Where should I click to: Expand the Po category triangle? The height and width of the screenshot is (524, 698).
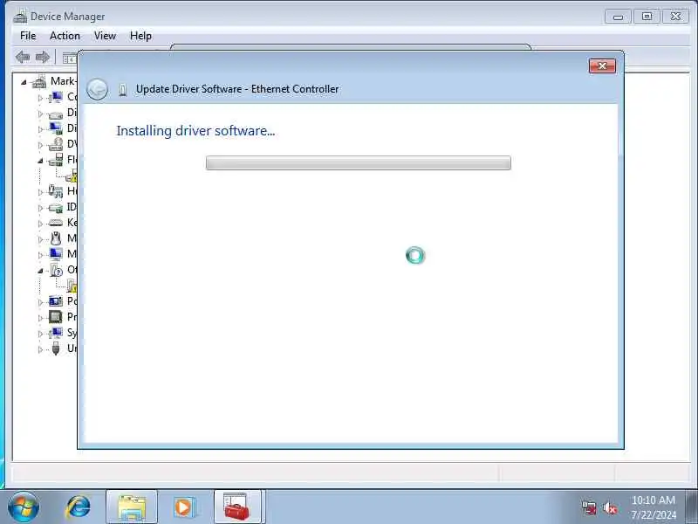[x=40, y=302]
